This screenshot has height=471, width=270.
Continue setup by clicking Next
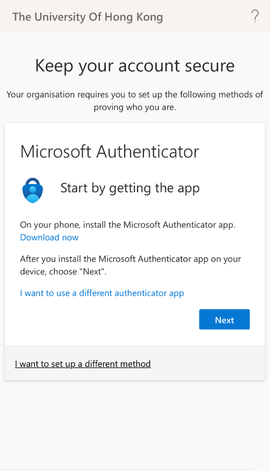point(224,319)
